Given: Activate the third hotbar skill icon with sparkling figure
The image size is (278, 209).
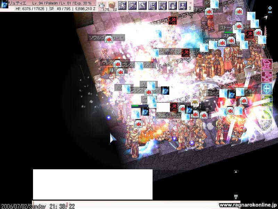Looking at the screenshot, I should tap(122, 6).
